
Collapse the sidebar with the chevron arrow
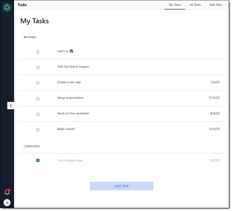click(11, 106)
